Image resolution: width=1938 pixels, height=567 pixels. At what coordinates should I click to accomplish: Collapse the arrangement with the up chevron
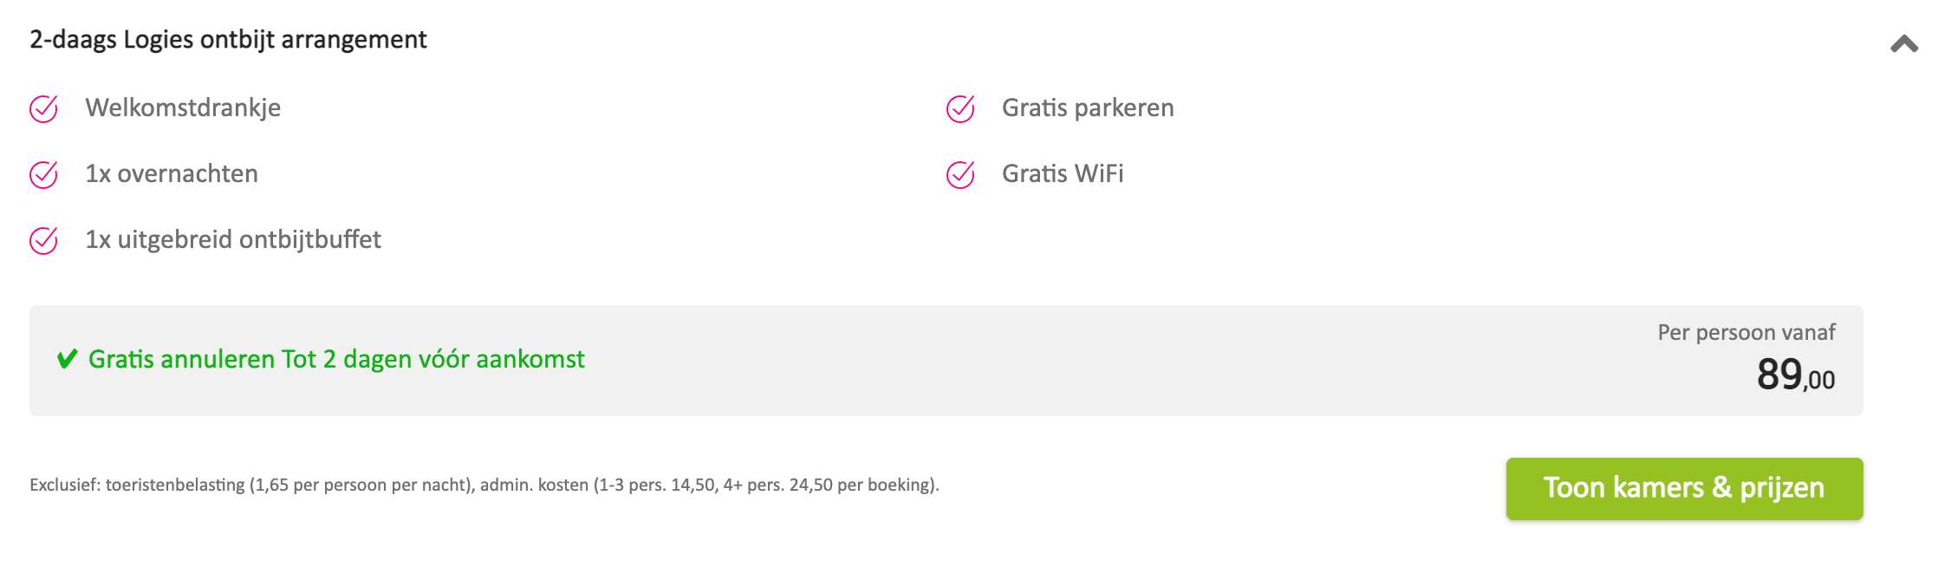coord(1904,44)
